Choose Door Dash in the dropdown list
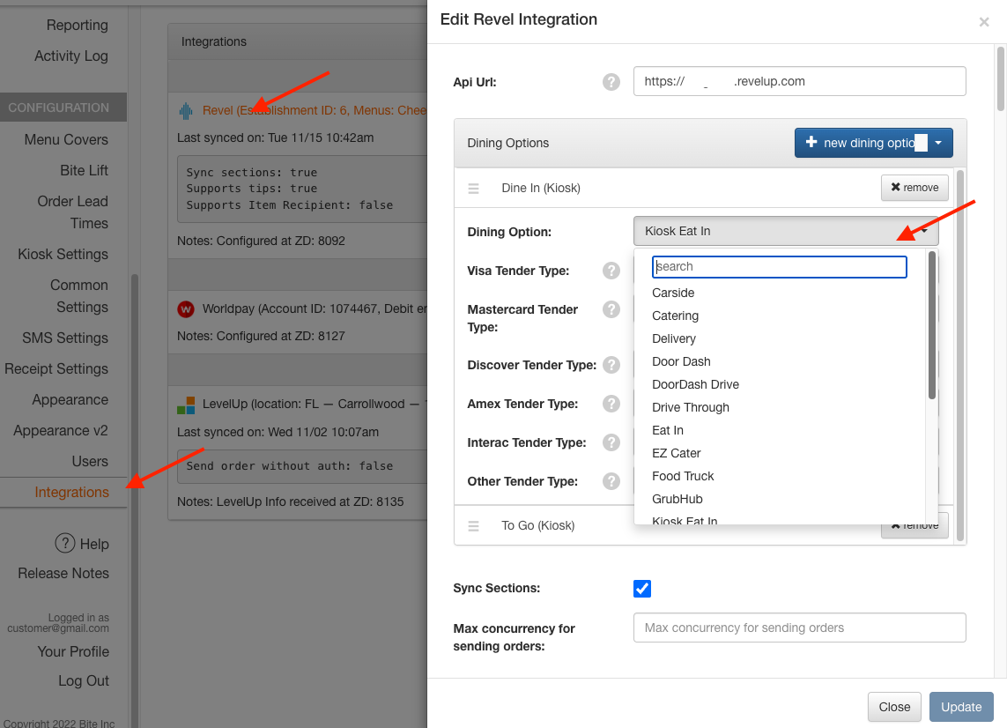 coord(681,361)
